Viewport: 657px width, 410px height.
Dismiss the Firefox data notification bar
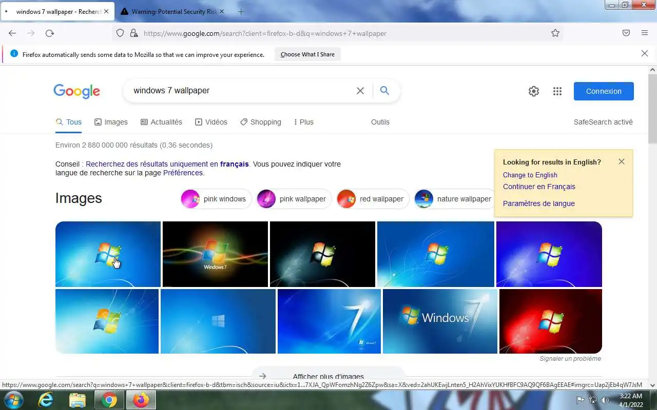(x=645, y=53)
